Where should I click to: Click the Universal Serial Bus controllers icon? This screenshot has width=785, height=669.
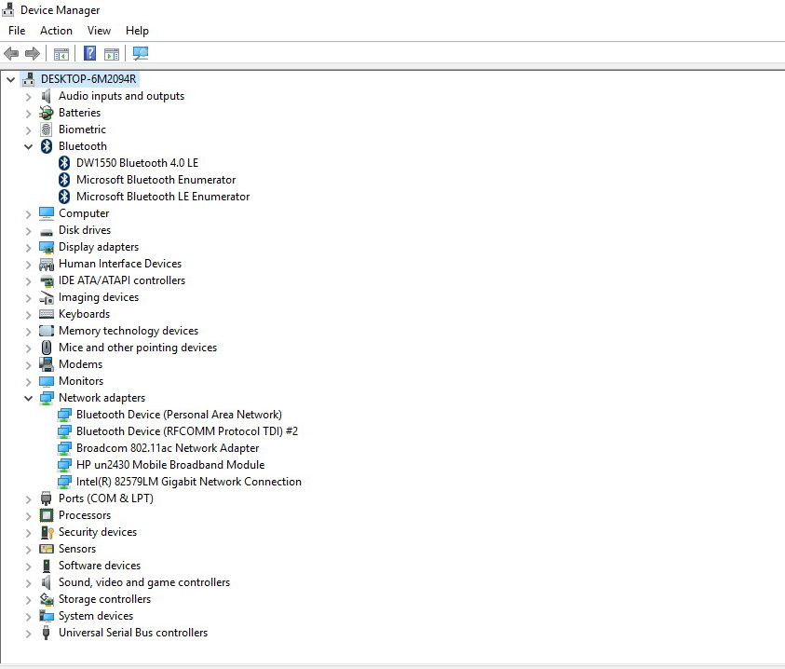46,633
